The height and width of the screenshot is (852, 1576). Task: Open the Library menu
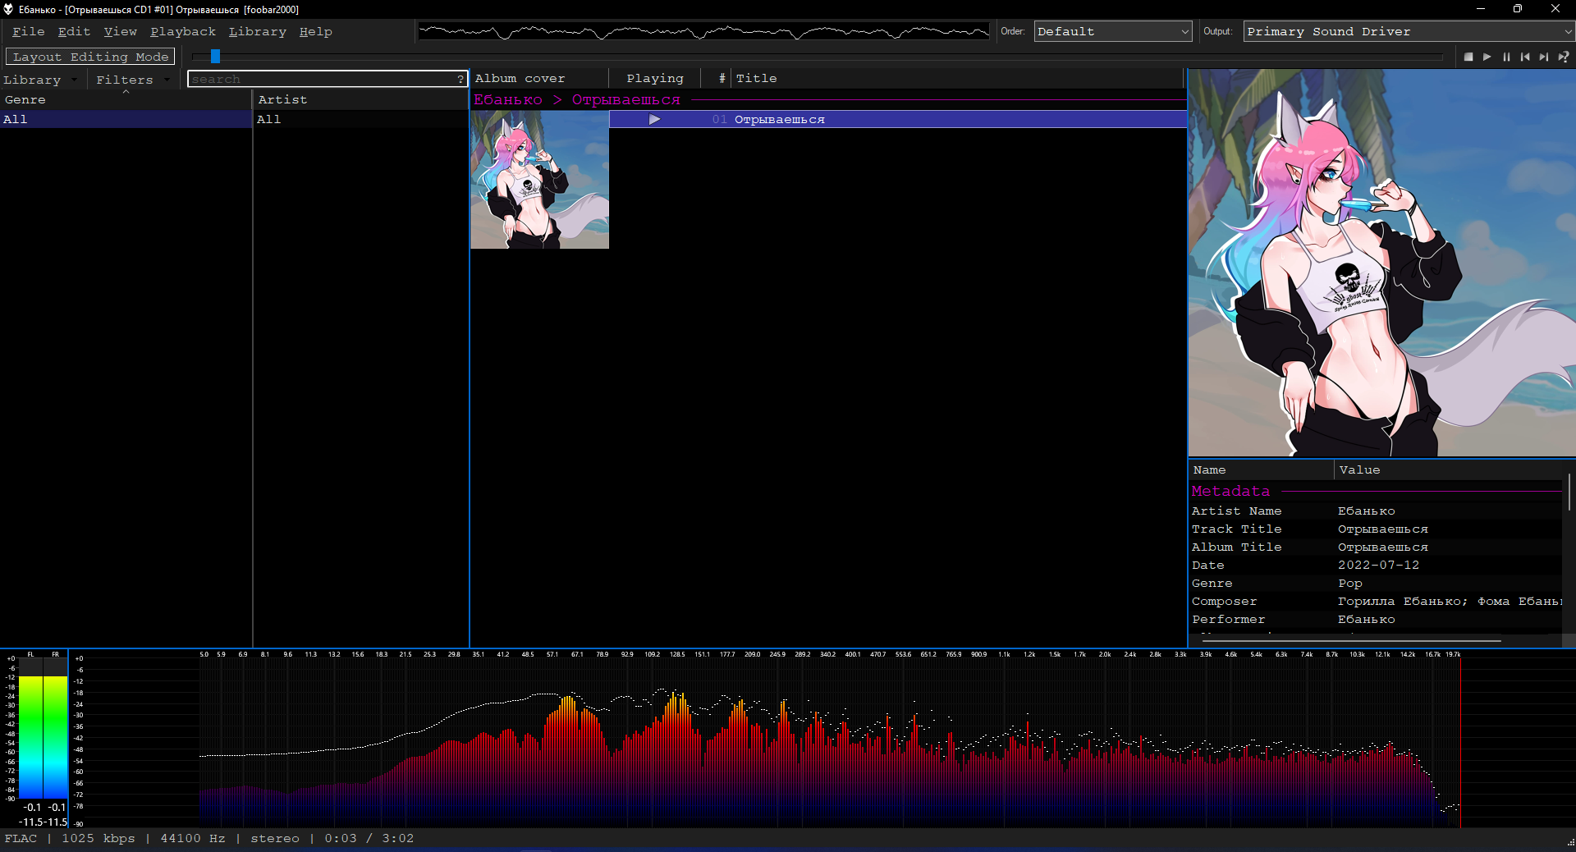click(258, 31)
